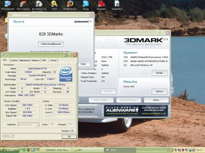The height and width of the screenshot is (153, 205).
Task: Open AiroWizard 1.0 desktop shortcut
Action: pyautogui.click(x=39, y=6)
